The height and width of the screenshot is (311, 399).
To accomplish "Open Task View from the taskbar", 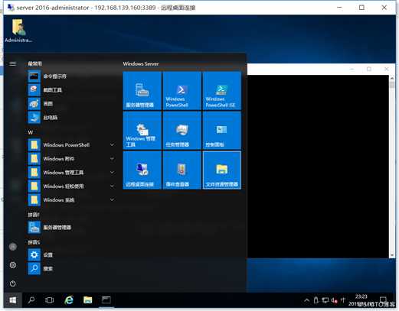I will [x=50, y=300].
